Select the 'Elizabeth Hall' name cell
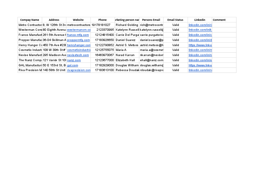Screen dimensions: 254x196 [x=127, y=60]
